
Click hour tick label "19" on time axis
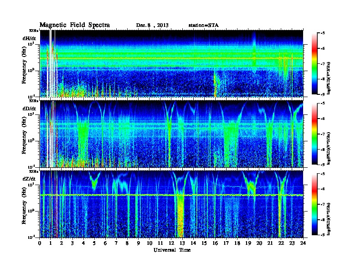(248, 243)
